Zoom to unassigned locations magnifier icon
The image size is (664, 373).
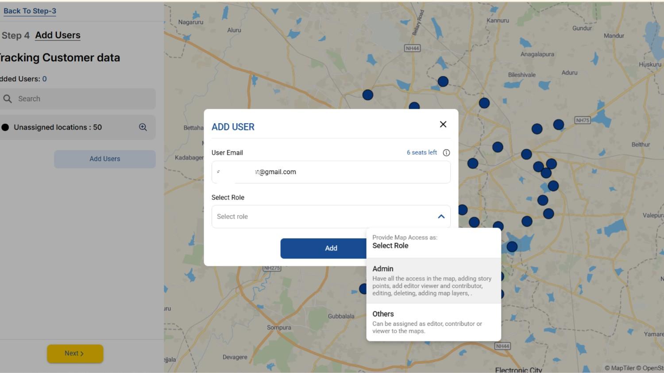(143, 127)
